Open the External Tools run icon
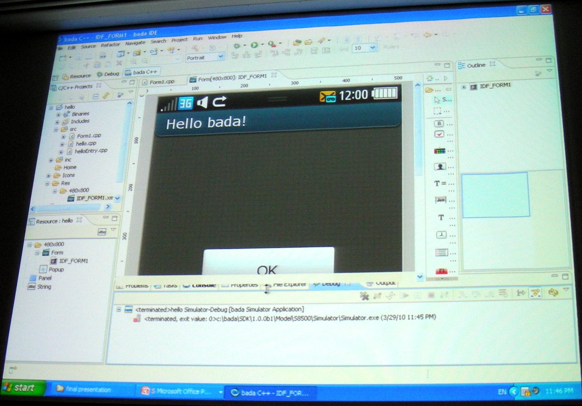 272,45
